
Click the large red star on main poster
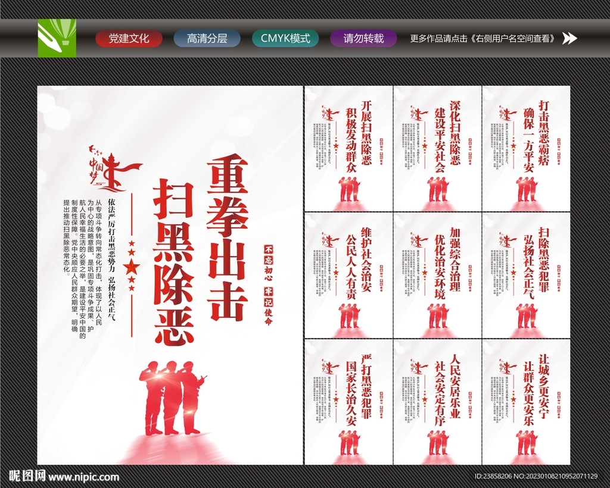[132, 267]
